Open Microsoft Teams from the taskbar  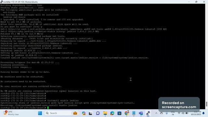(141, 113)
